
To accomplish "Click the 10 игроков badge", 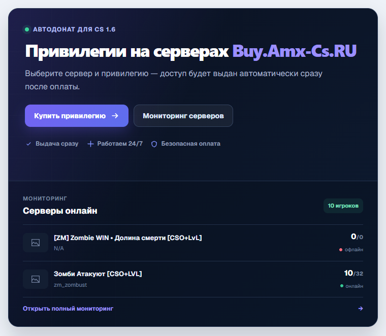I will tap(343, 206).
